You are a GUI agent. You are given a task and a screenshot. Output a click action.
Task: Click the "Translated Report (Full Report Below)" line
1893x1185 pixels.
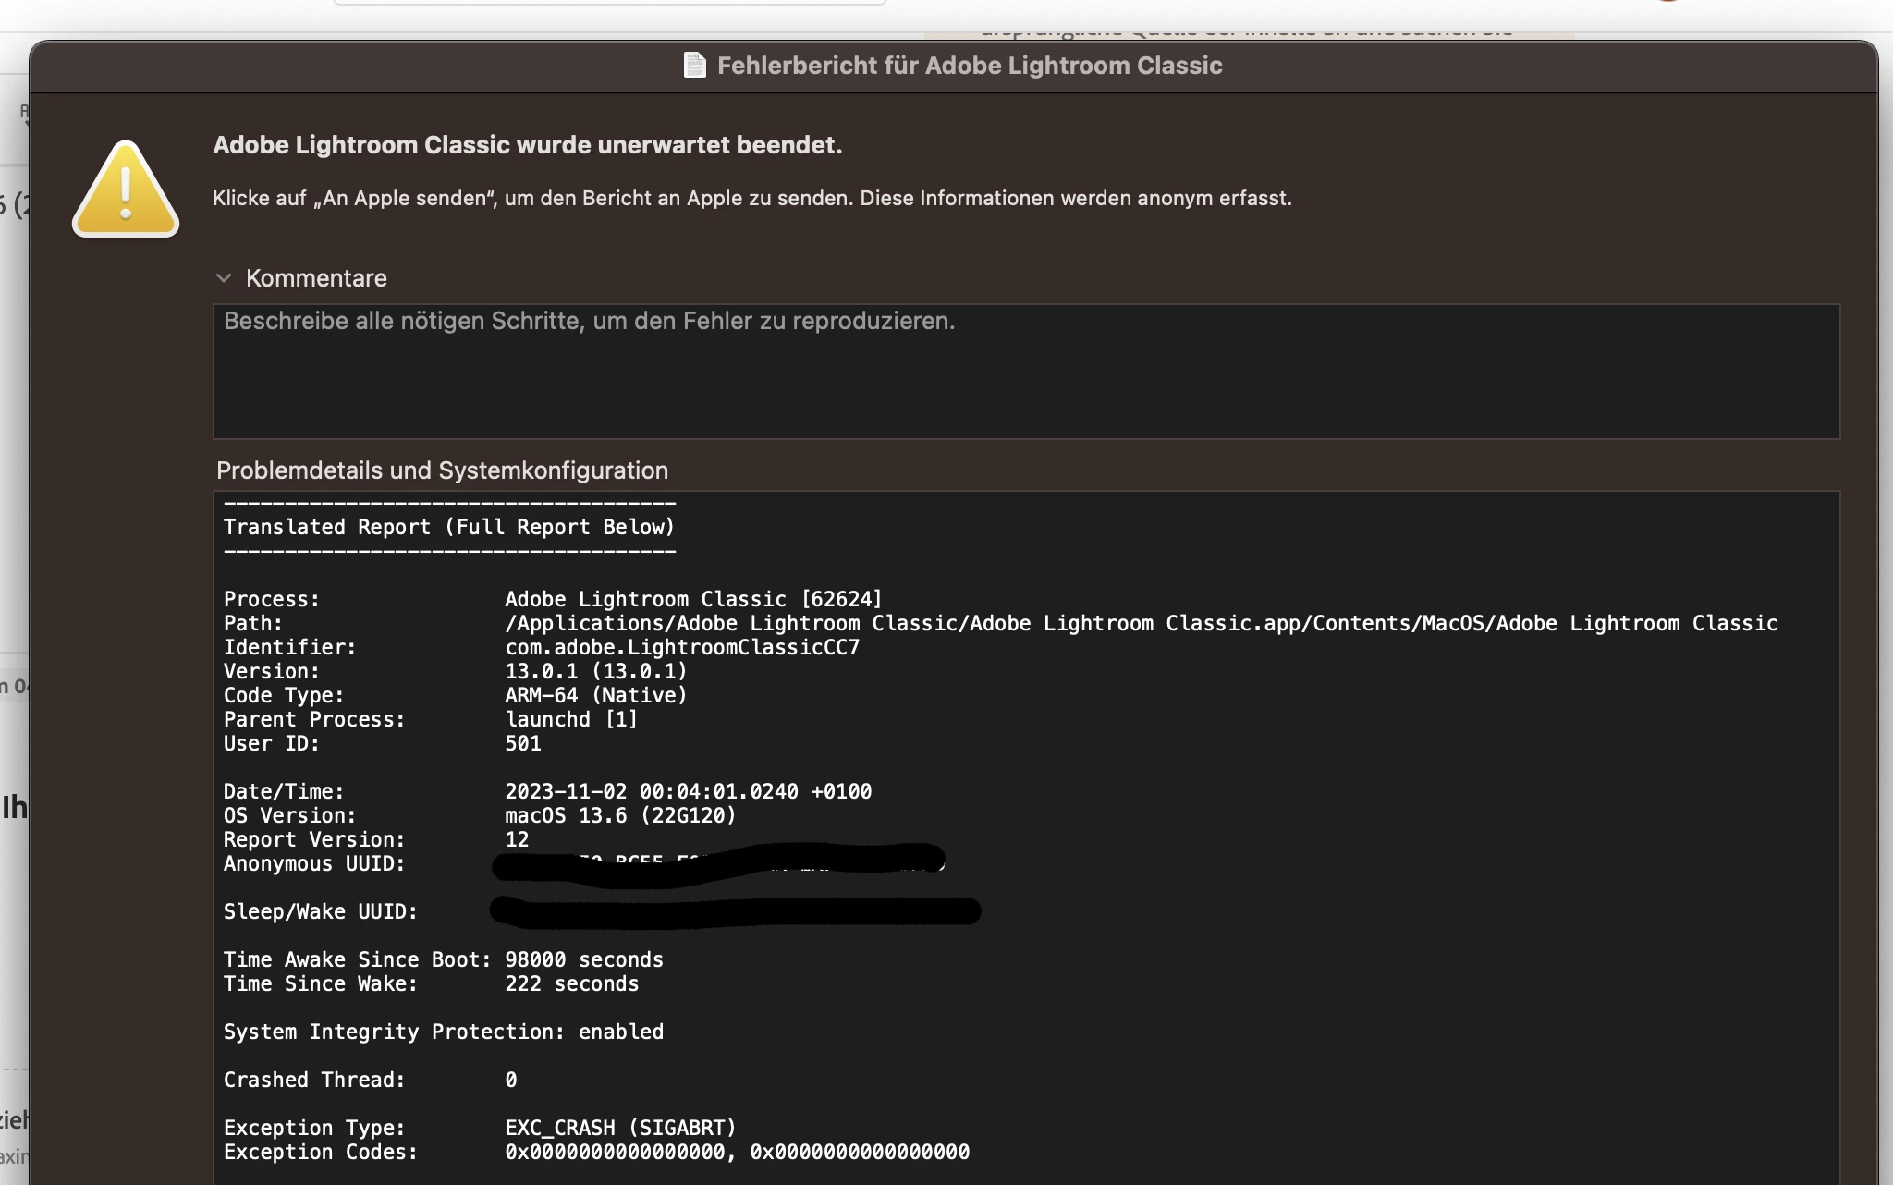(449, 527)
